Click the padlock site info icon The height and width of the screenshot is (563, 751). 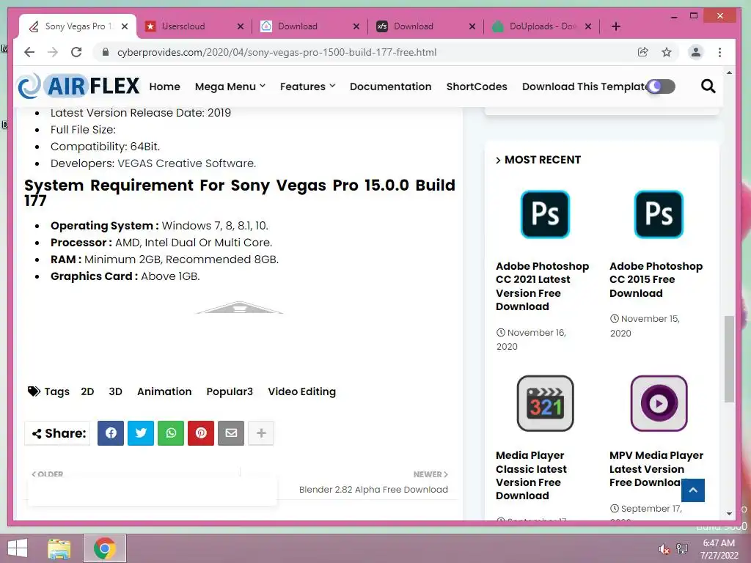106,52
